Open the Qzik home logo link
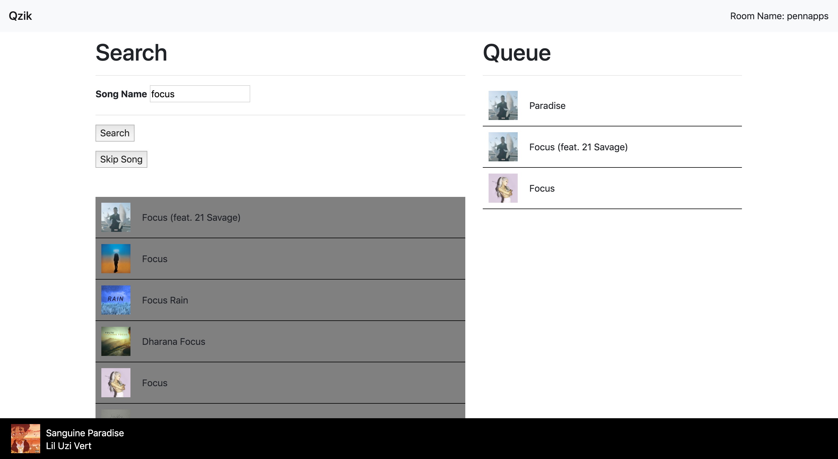This screenshot has height=459, width=838. tap(20, 16)
